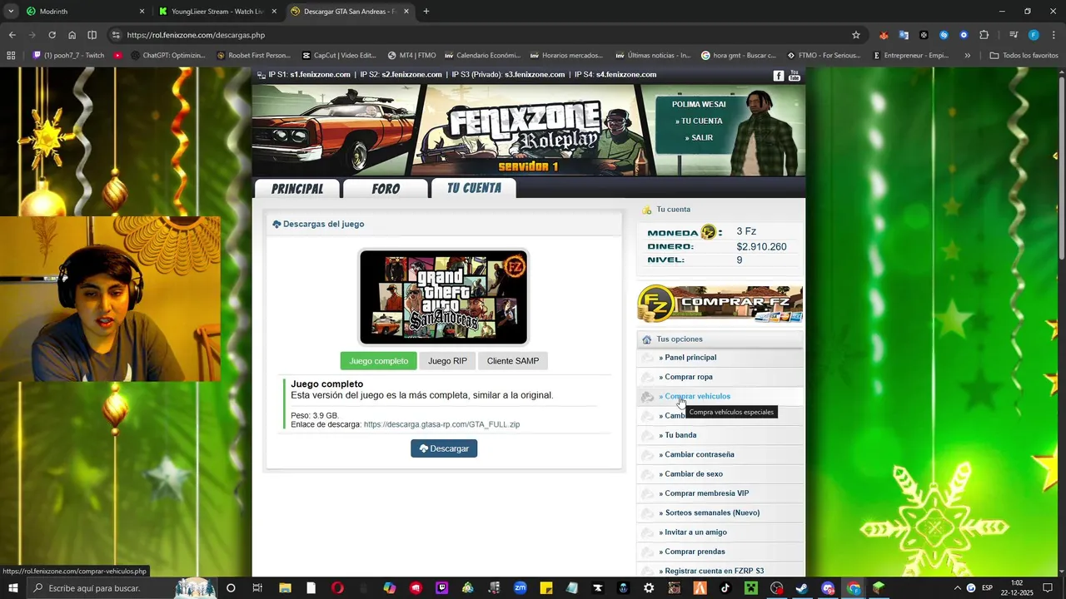This screenshot has width=1066, height=599.
Task: Click the Descargar button
Action: [444, 448]
